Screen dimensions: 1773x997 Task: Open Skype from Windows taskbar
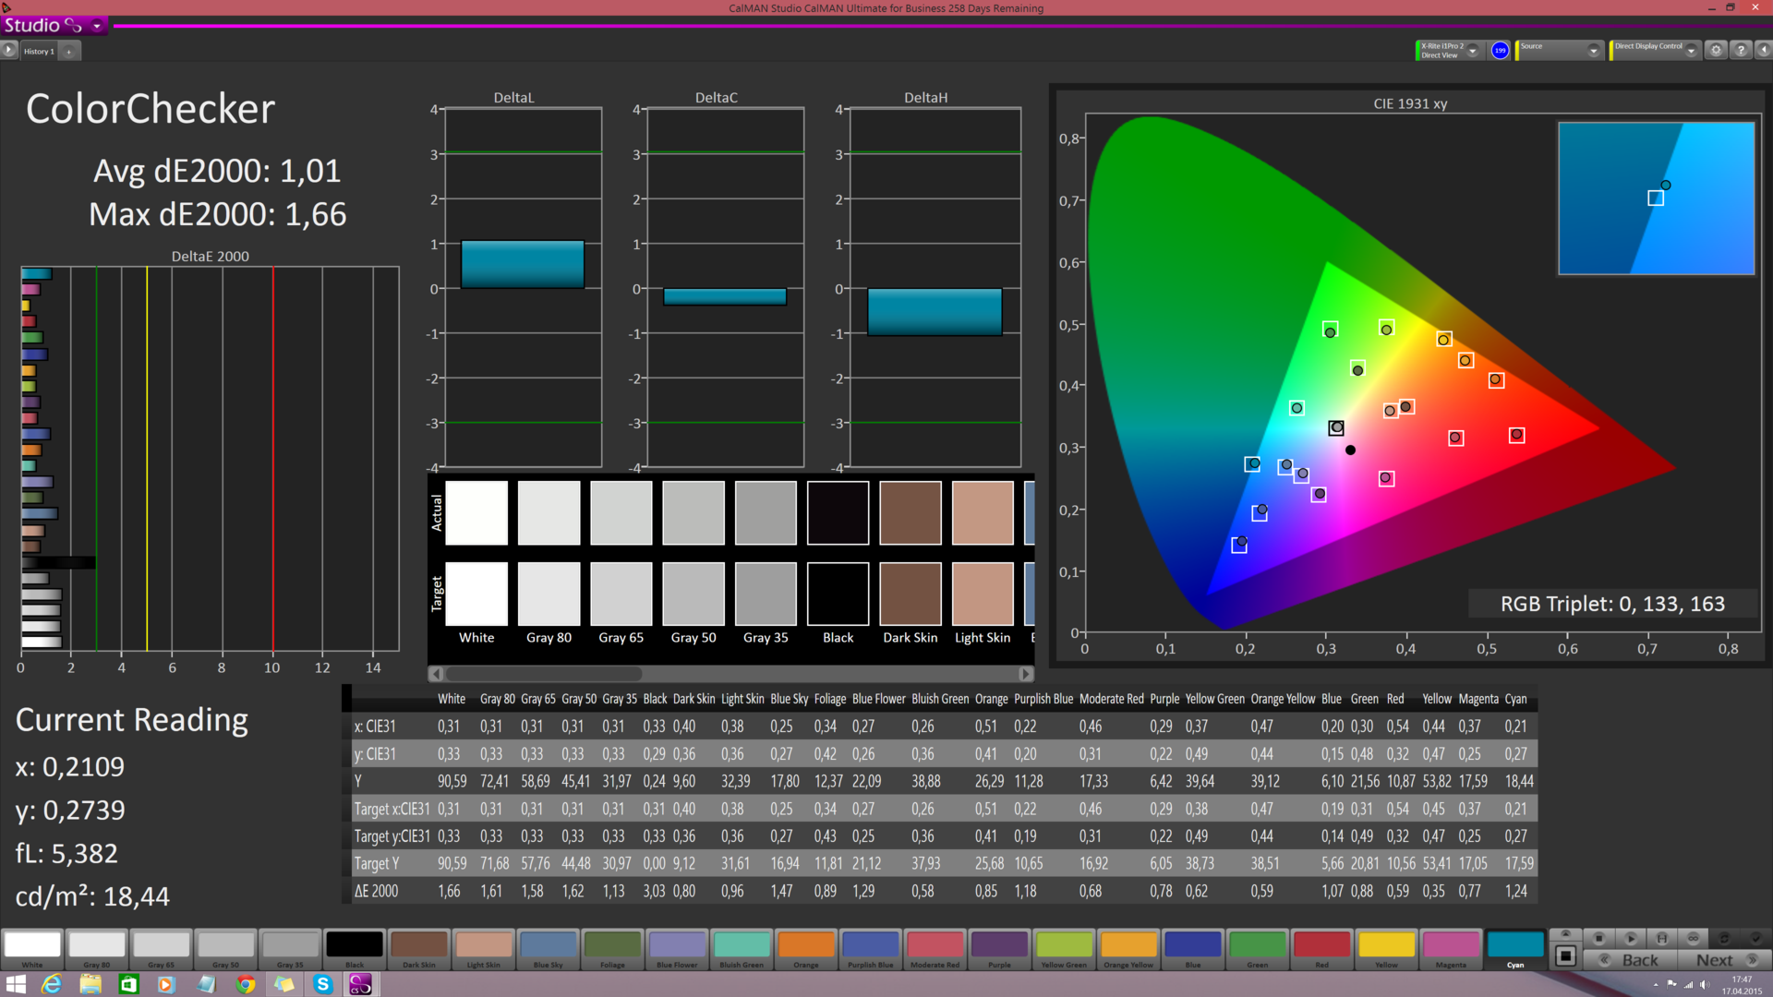point(322,984)
